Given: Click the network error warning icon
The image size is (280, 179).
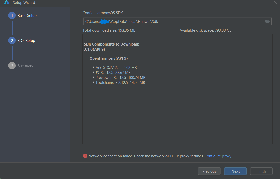Looking at the screenshot, I should pyautogui.click(x=85, y=156).
